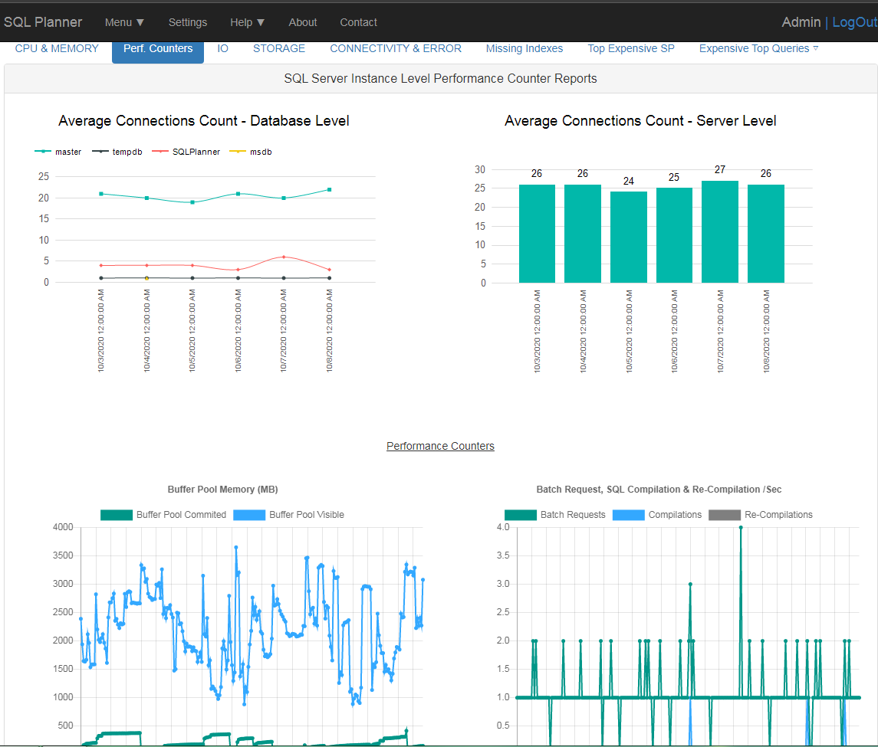The width and height of the screenshot is (878, 747).
Task: Switch to the CPU & MEMORY tab
Action: (x=57, y=48)
